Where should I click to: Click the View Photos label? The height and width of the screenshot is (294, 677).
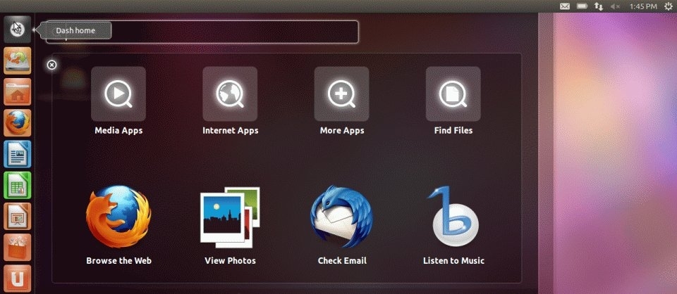[230, 260]
